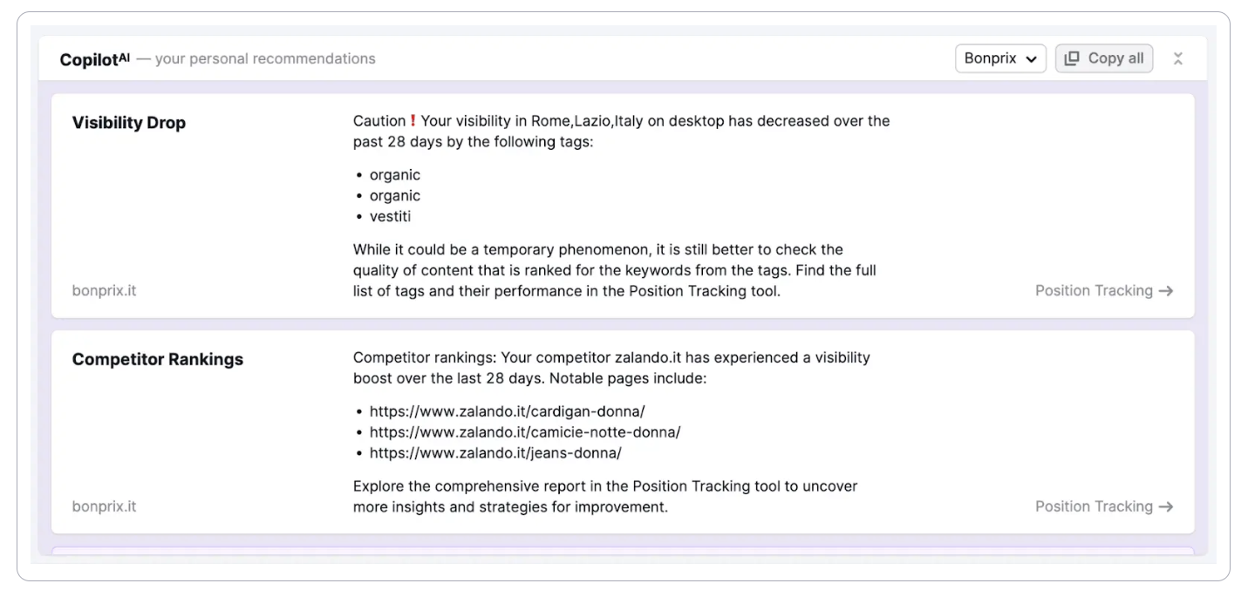The width and height of the screenshot is (1248, 597).
Task: Open Position Tracking from the Competitor Rankings card
Action: (1093, 506)
